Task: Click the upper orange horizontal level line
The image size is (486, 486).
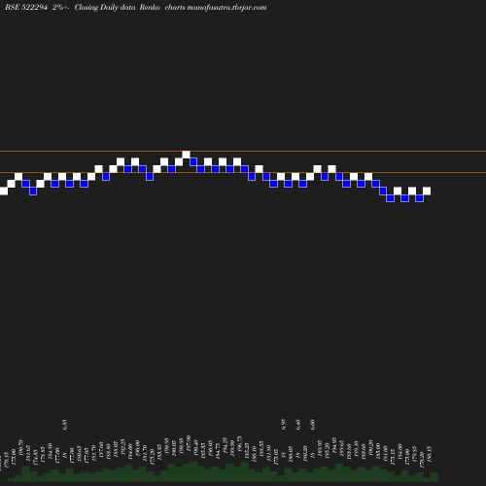Action: [x=243, y=151]
